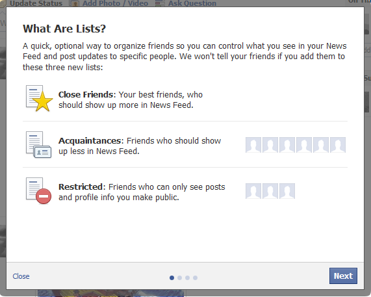371x297 pixels.
Task: Click the Restricted red minus list icon
Action: [38, 190]
